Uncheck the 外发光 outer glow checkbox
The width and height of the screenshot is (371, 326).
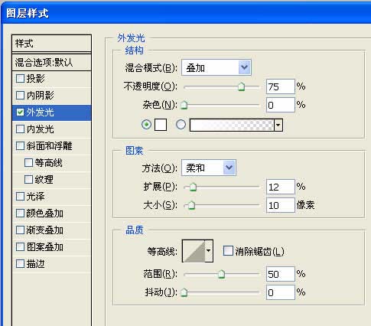click(20, 112)
